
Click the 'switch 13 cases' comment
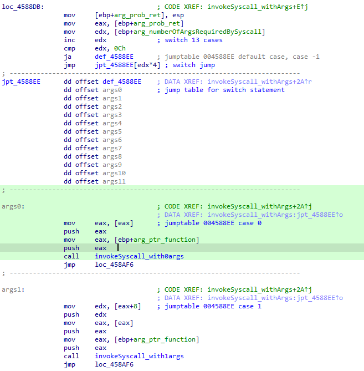[193, 40]
